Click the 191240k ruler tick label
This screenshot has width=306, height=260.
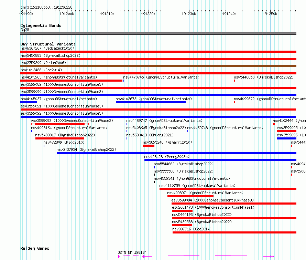(229, 14)
